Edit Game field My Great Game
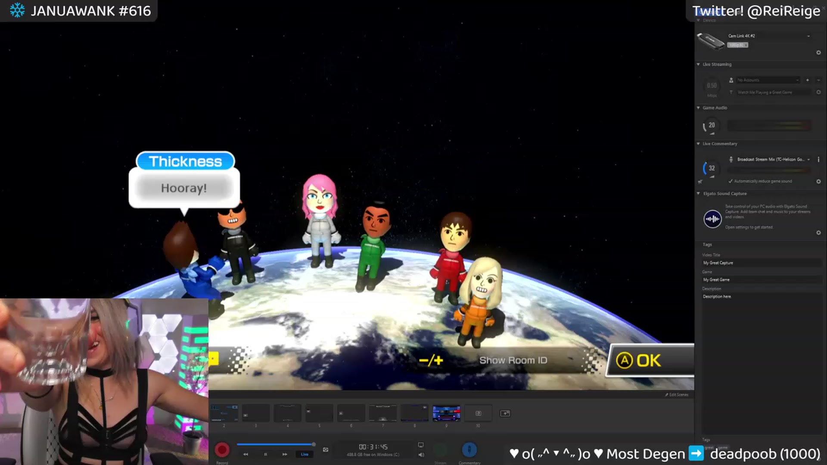827x465 pixels. tap(762, 279)
